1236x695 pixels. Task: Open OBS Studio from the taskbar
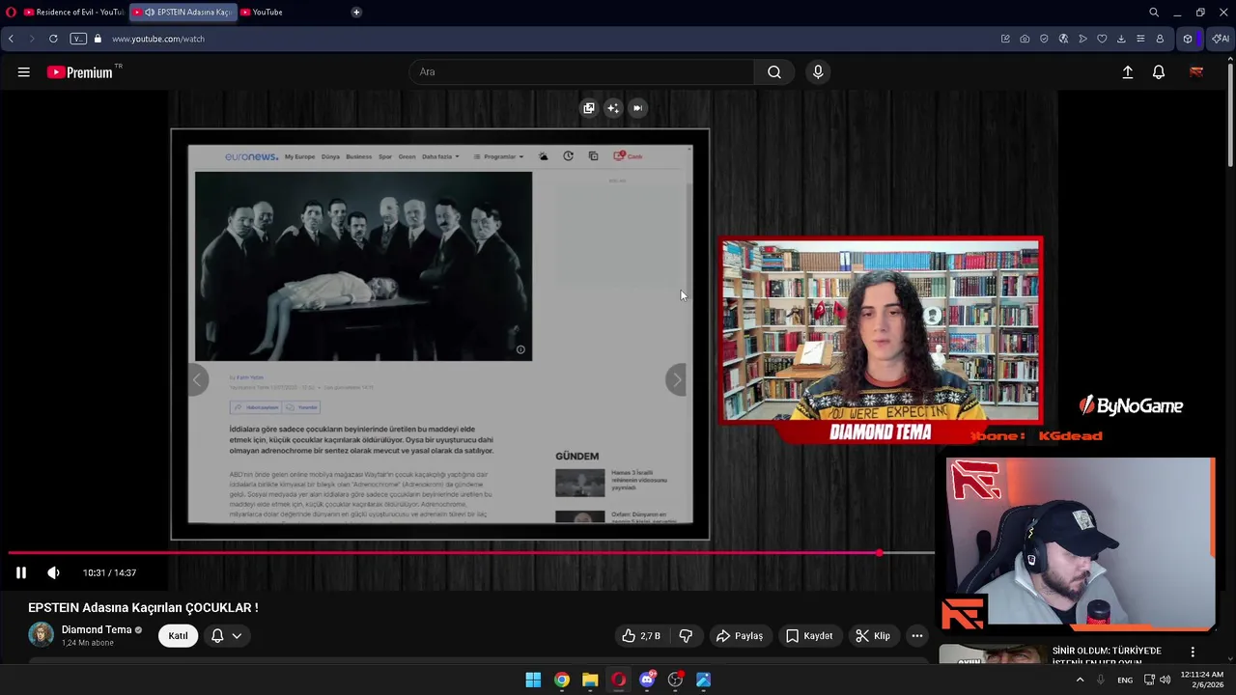tap(675, 680)
